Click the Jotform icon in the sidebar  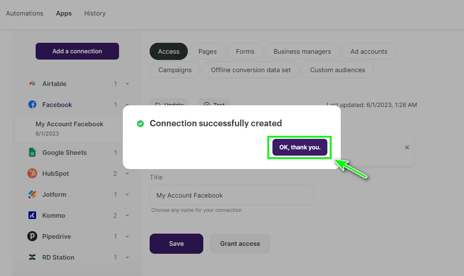tap(32, 194)
